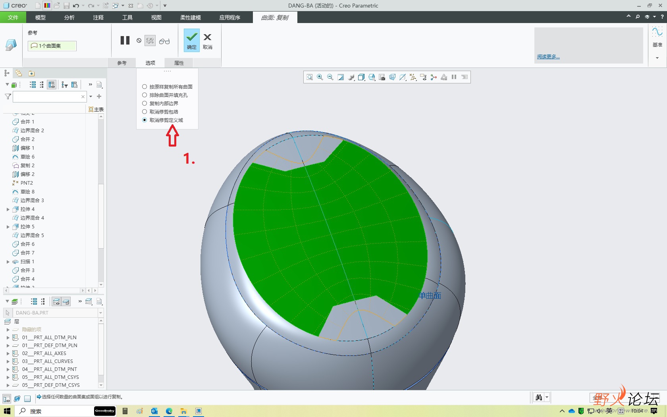Click expand all tree nodes icon
667x417 pixels.
tap(33, 85)
